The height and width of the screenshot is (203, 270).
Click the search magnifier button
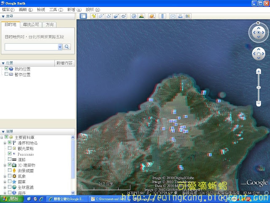tap(67, 47)
